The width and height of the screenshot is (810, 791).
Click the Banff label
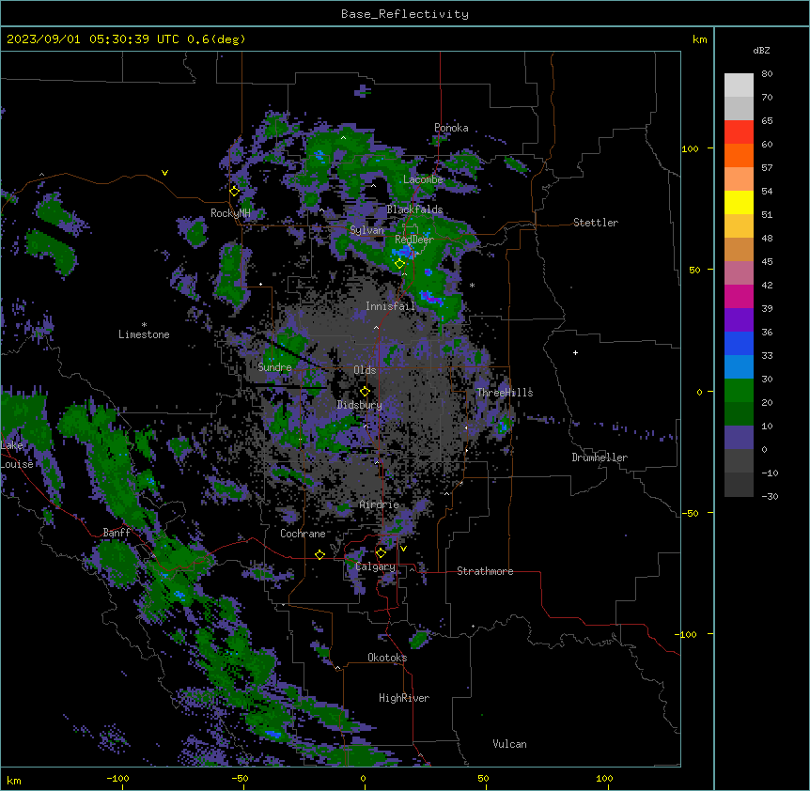pyautogui.click(x=117, y=533)
